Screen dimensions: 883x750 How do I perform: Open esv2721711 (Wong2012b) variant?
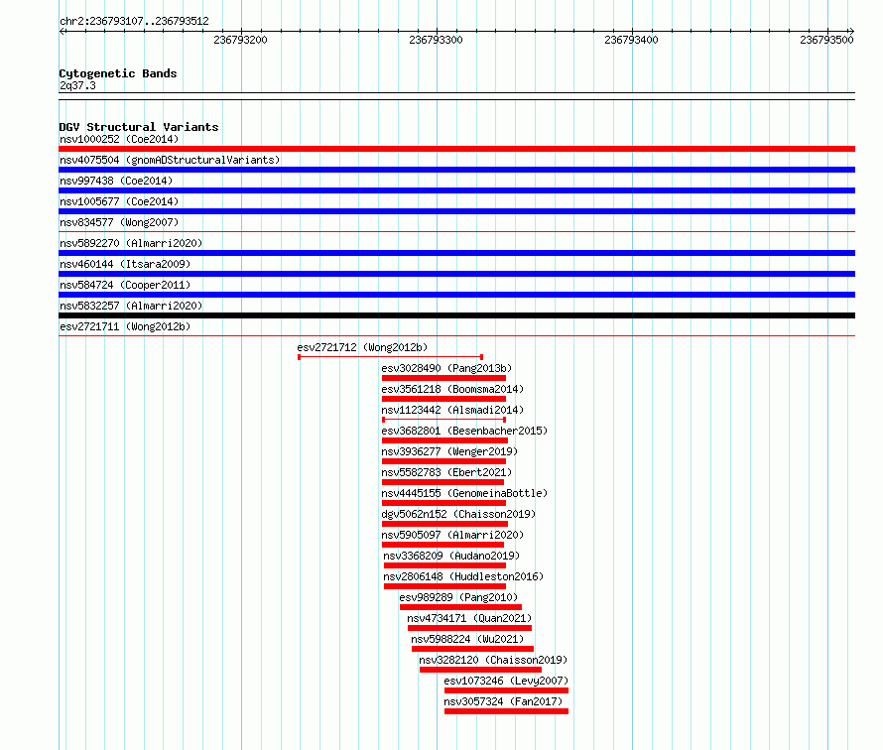click(x=125, y=326)
